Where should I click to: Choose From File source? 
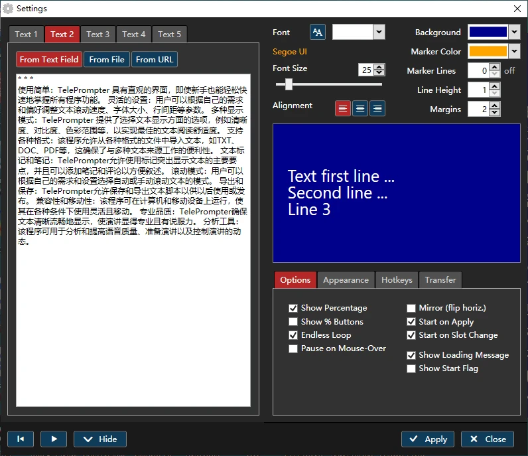pyautogui.click(x=107, y=59)
